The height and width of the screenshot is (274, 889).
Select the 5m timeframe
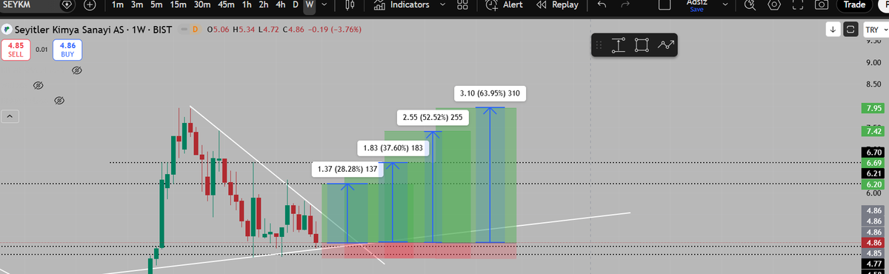point(156,4)
